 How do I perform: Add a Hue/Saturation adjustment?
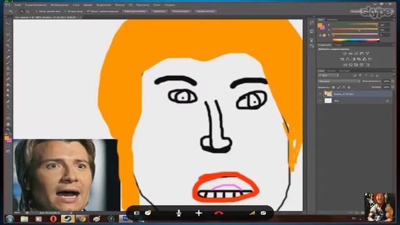click(x=342, y=59)
